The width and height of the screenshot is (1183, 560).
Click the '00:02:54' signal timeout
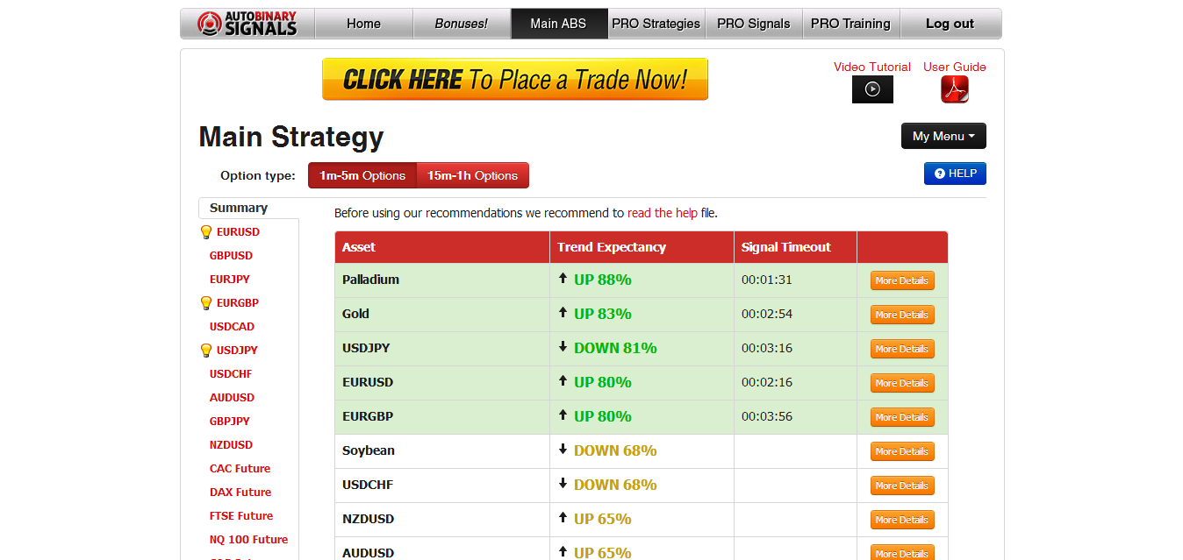767,314
